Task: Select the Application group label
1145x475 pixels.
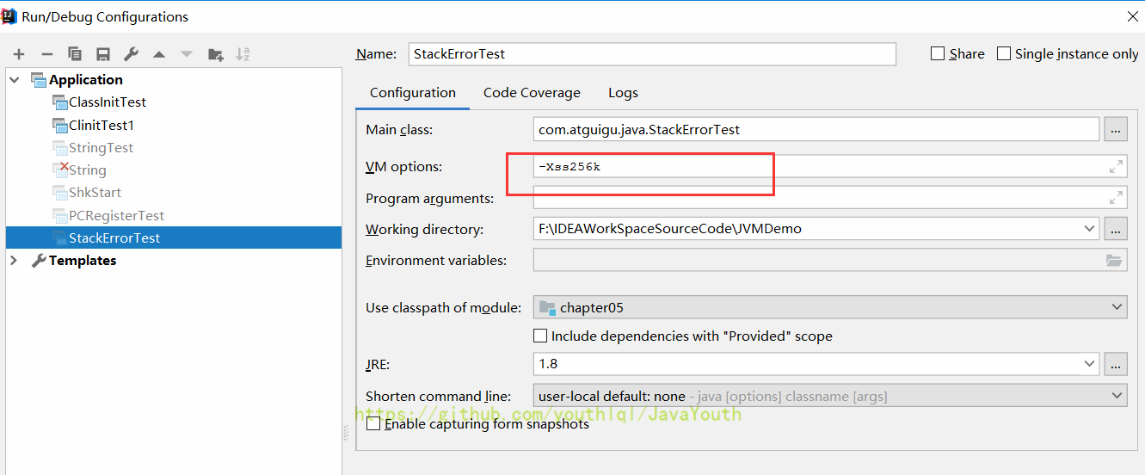Action: [x=86, y=79]
